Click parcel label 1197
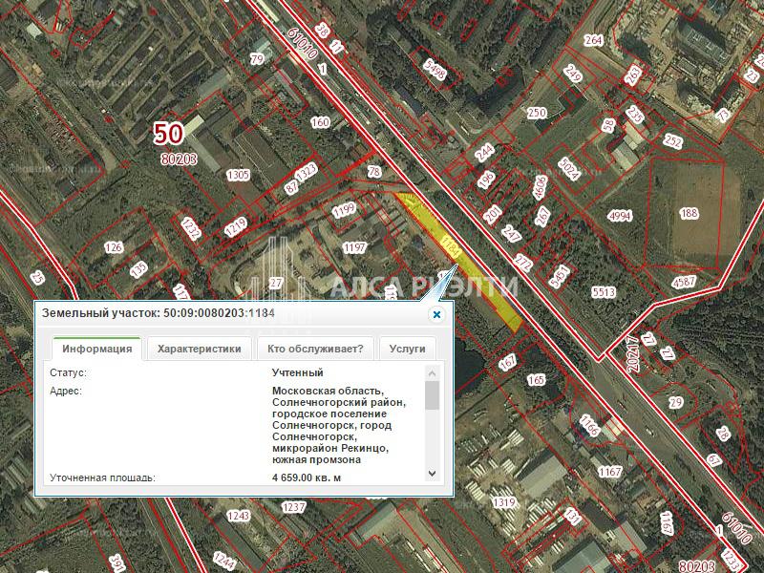The height and width of the screenshot is (573, 764). (x=354, y=247)
